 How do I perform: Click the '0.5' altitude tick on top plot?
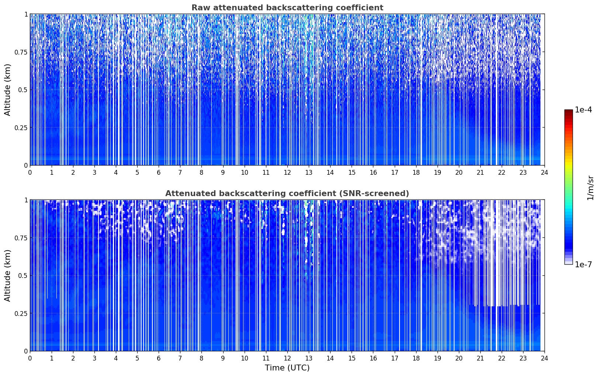(23, 90)
